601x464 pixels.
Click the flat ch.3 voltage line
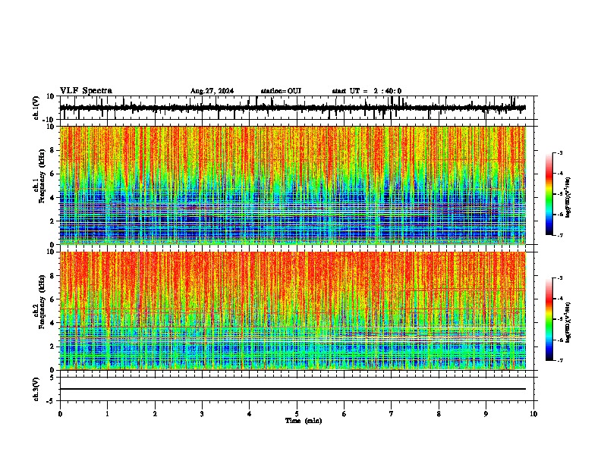pos(293,389)
